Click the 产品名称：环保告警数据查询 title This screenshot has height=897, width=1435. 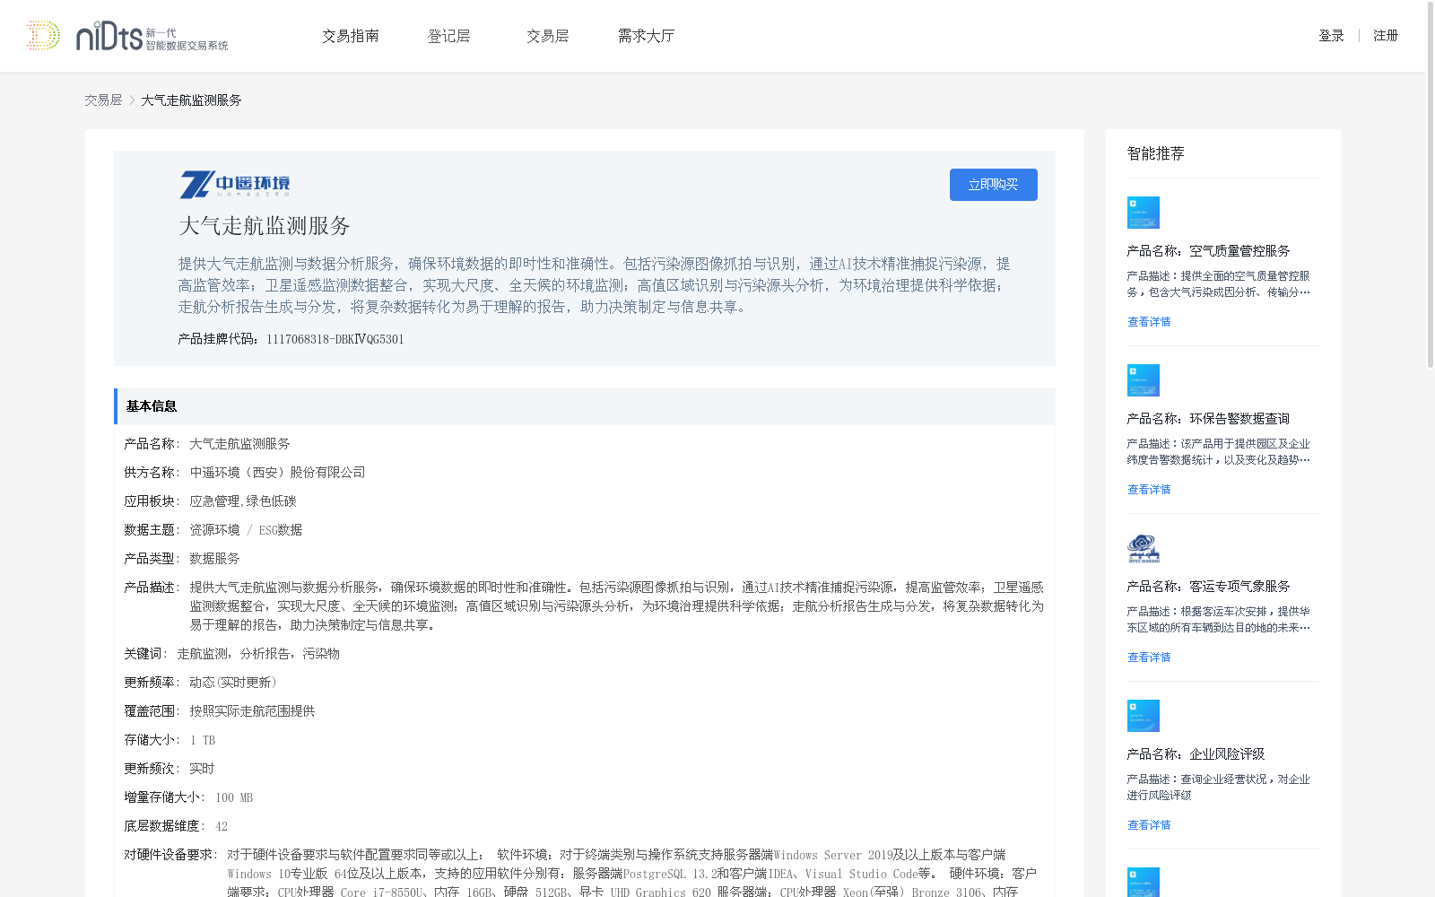pyautogui.click(x=1209, y=419)
